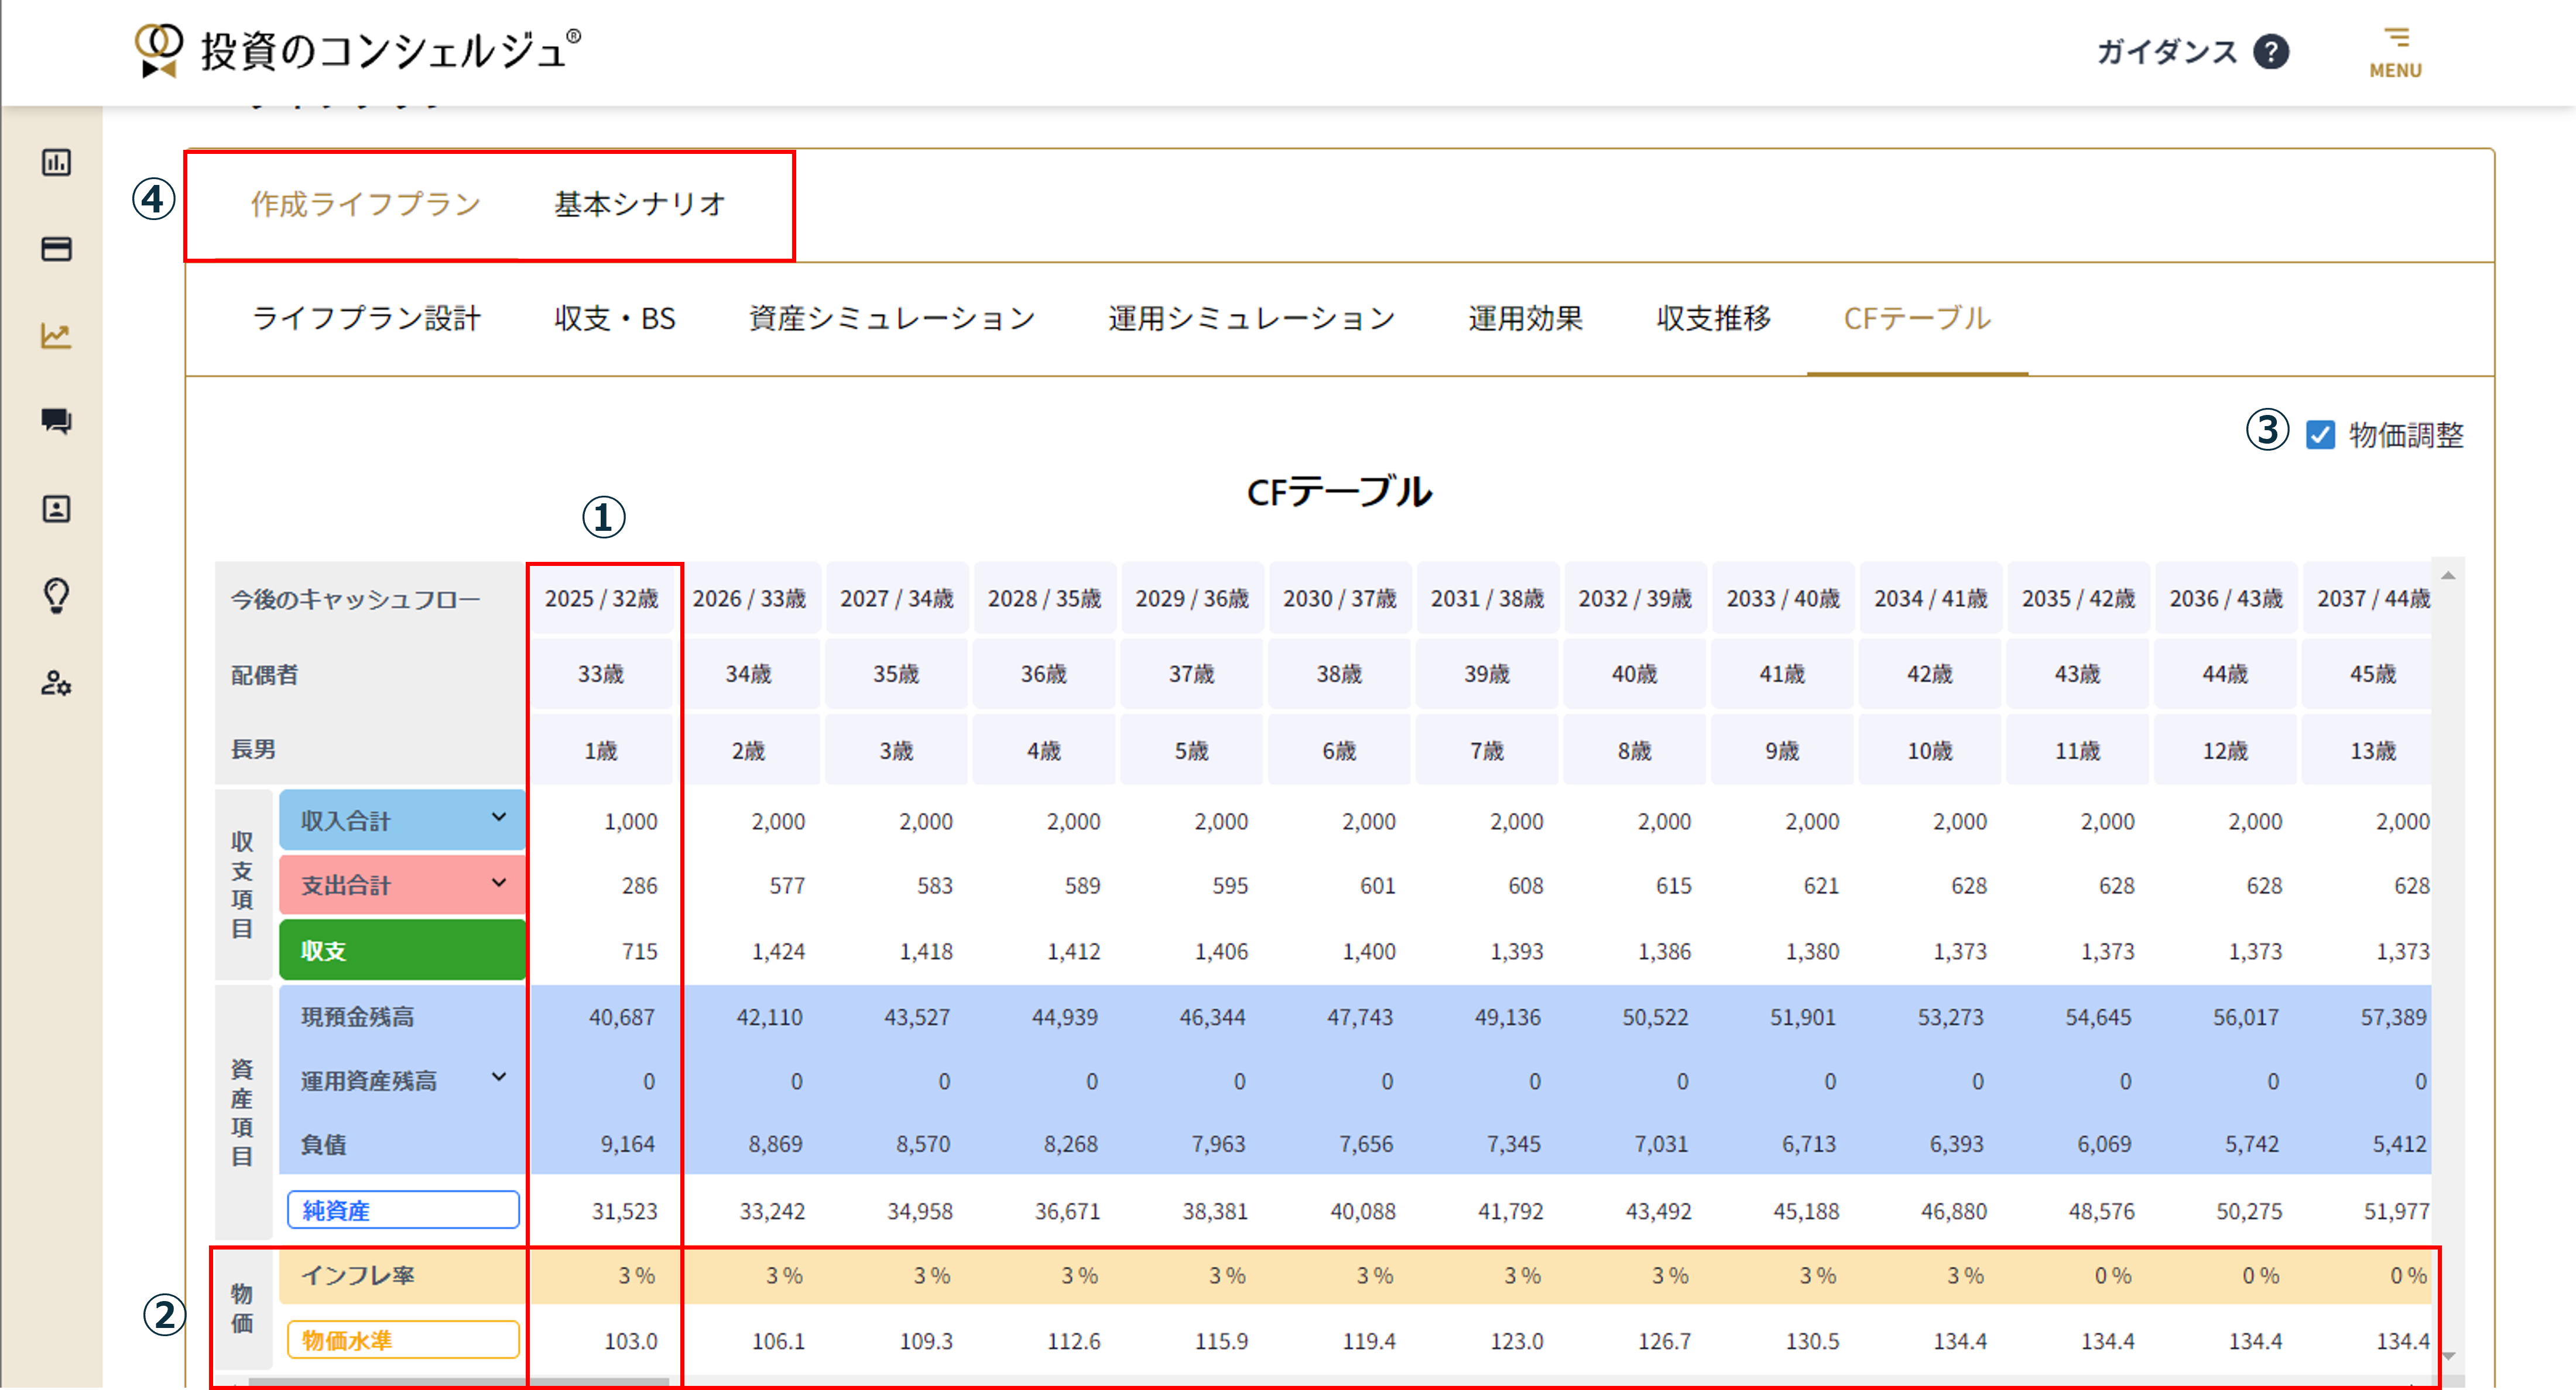
Task: Open the lightbulb tips sidebar icon
Action: tap(56, 596)
